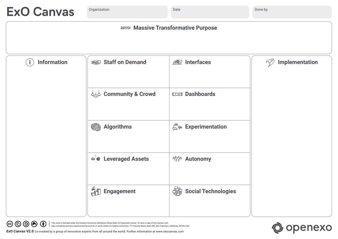Select the Share-Alike license icon
The width and height of the screenshot is (338, 239).
coord(26,224)
